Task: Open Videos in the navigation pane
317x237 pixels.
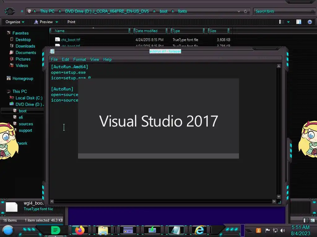Action: pos(22,65)
